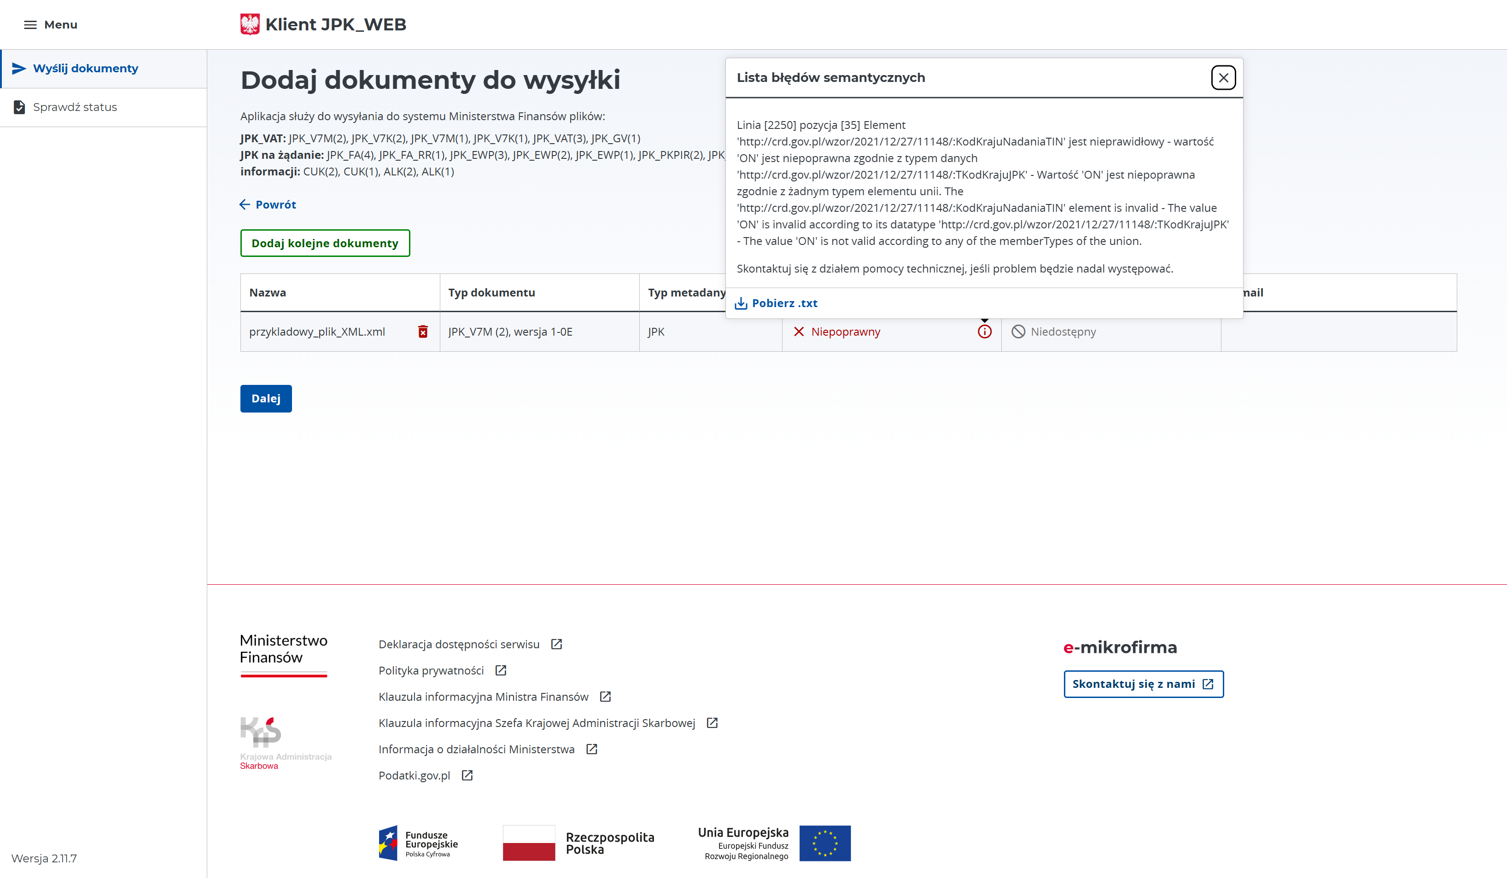Open external icon after Podatki.gov.pl

pyautogui.click(x=467, y=775)
